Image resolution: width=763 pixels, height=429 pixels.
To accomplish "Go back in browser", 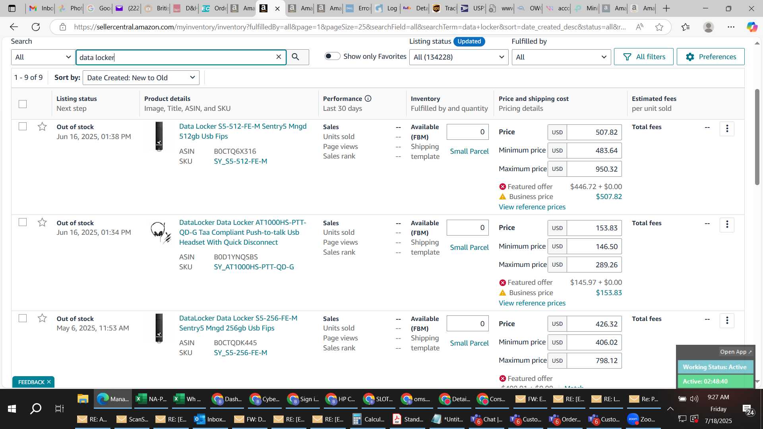I will click(14, 27).
